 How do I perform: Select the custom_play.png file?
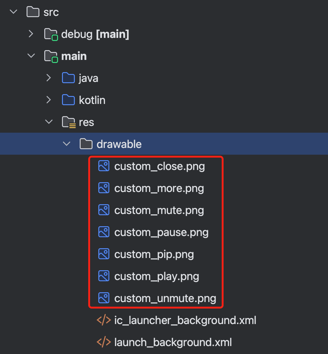(x=157, y=276)
